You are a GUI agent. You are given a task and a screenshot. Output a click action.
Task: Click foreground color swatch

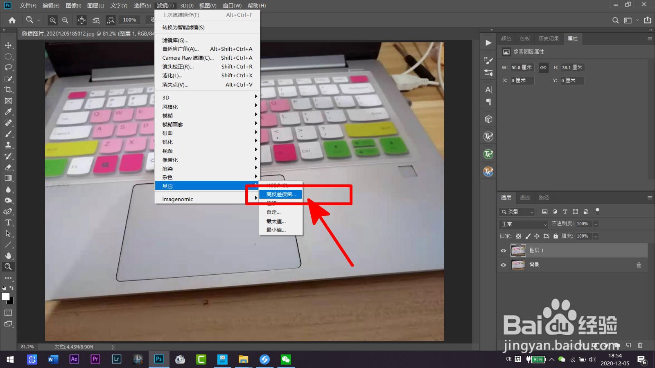pyautogui.click(x=6, y=297)
